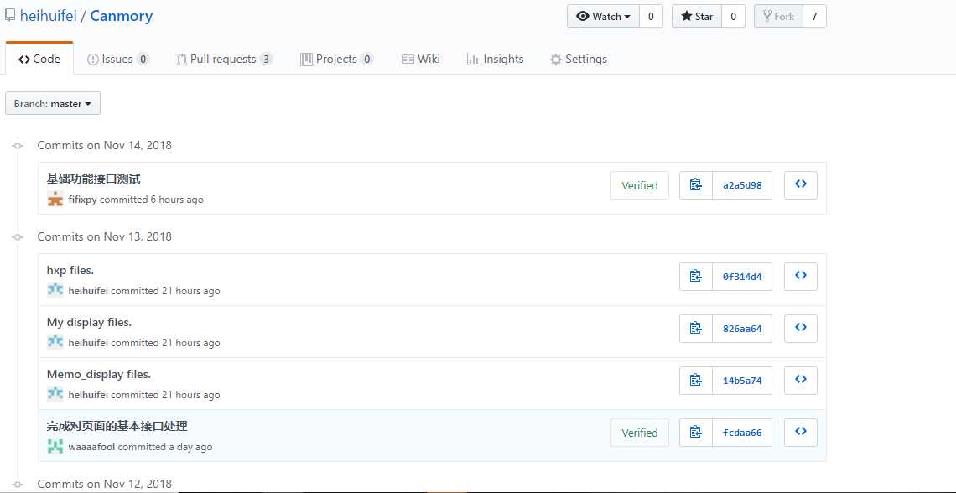Viewport: 956px width, 493px height.
Task: Go to the Projects tab
Action: [x=336, y=60]
